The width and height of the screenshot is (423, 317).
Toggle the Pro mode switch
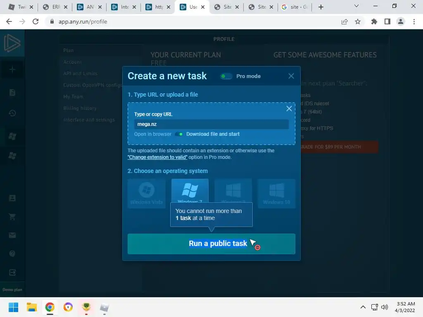point(226,76)
